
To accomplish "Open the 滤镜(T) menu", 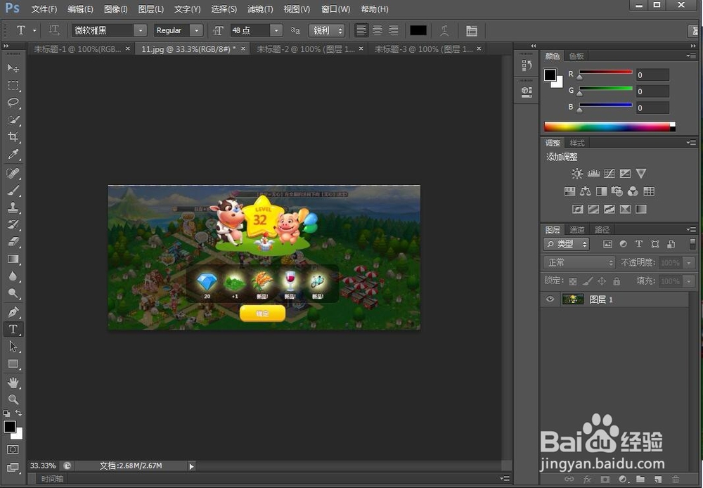I will pyautogui.click(x=260, y=9).
